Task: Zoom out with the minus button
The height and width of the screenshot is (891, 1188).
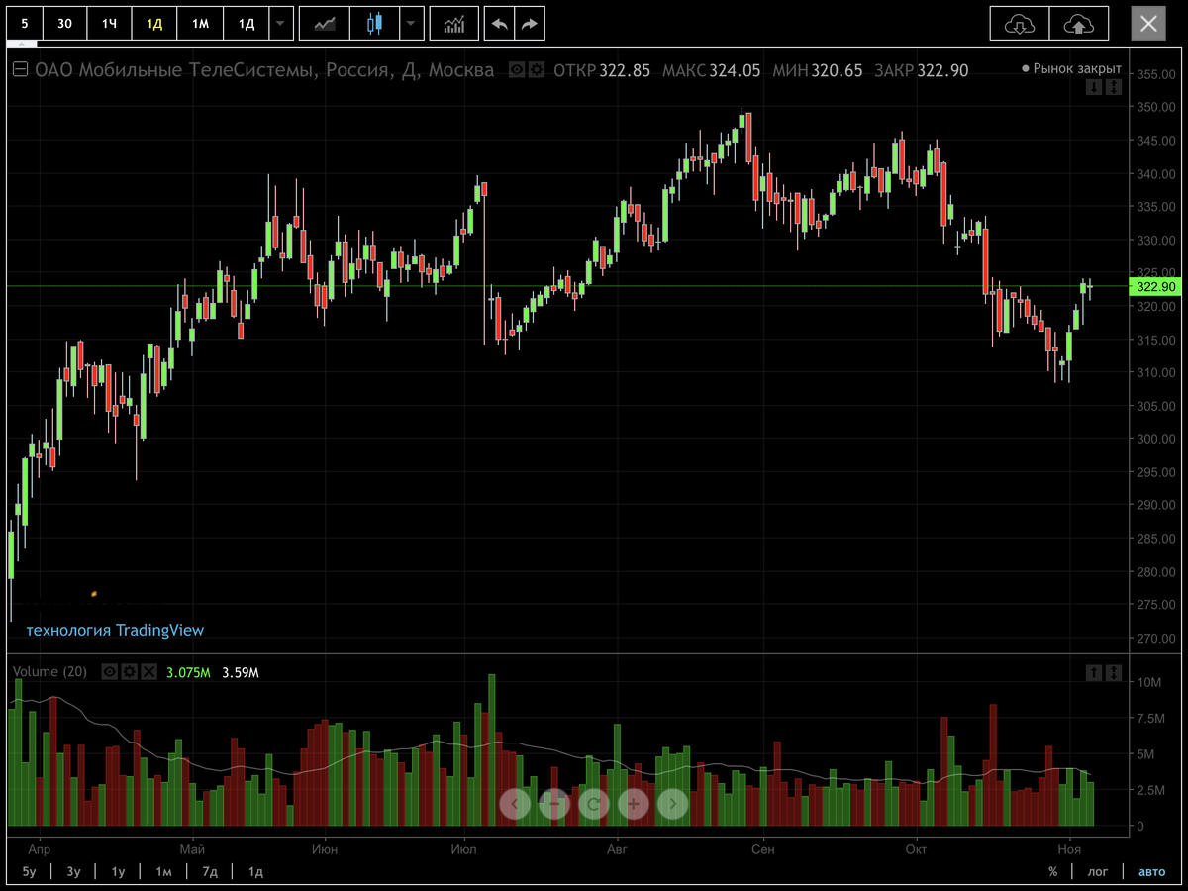Action: [554, 803]
